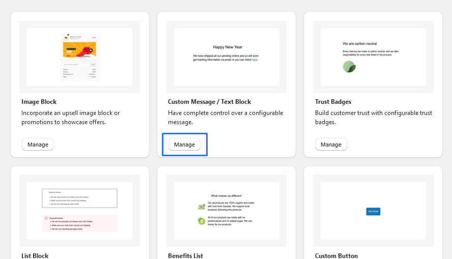452x259 pixels.
Task: Open the Benefits List preview thumbnail
Action: tap(227, 211)
